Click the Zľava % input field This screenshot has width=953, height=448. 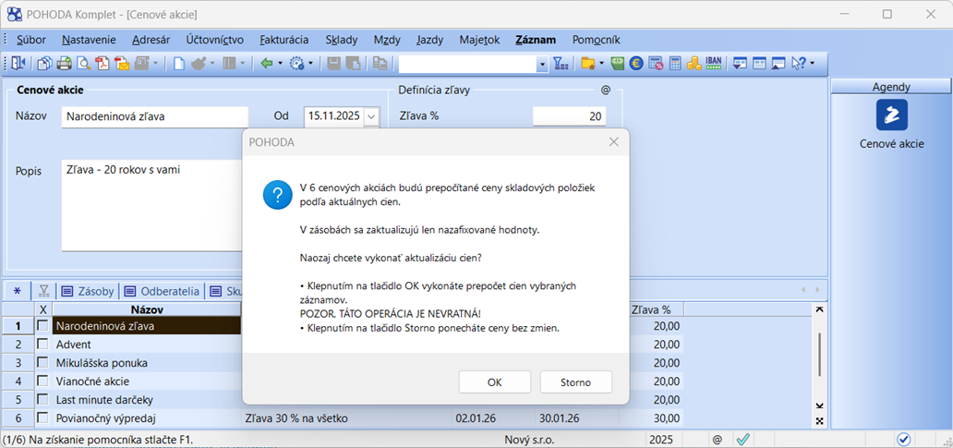569,116
